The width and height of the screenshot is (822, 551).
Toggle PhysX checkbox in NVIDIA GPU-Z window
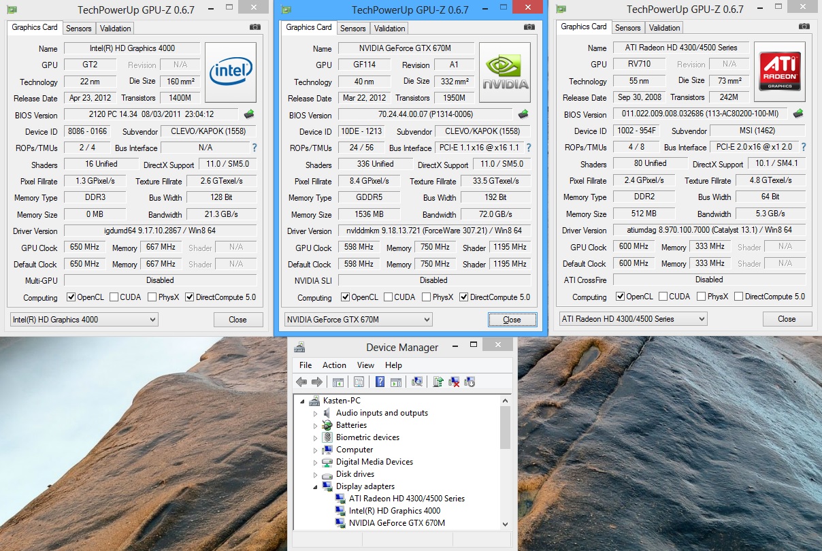coord(426,297)
